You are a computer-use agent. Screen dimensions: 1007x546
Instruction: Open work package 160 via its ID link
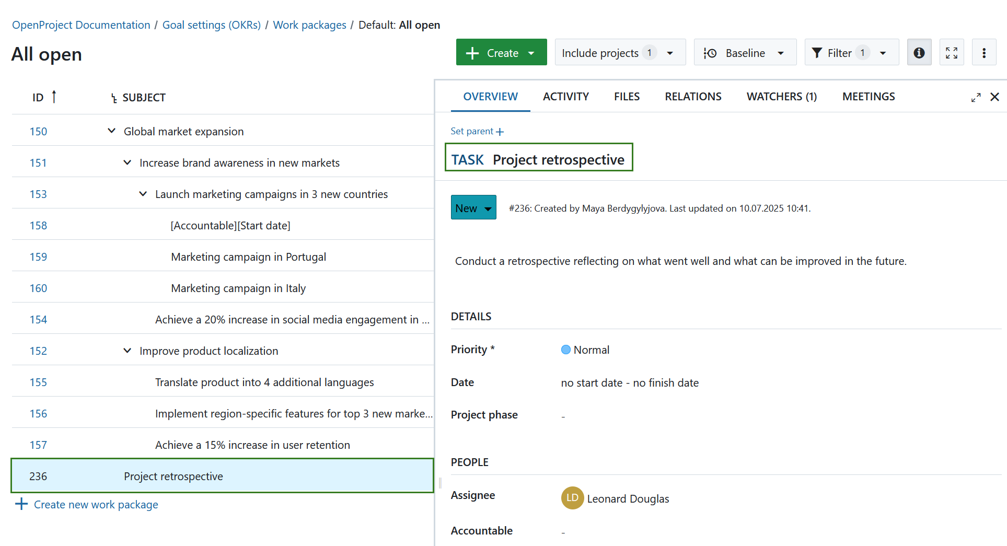pos(39,288)
